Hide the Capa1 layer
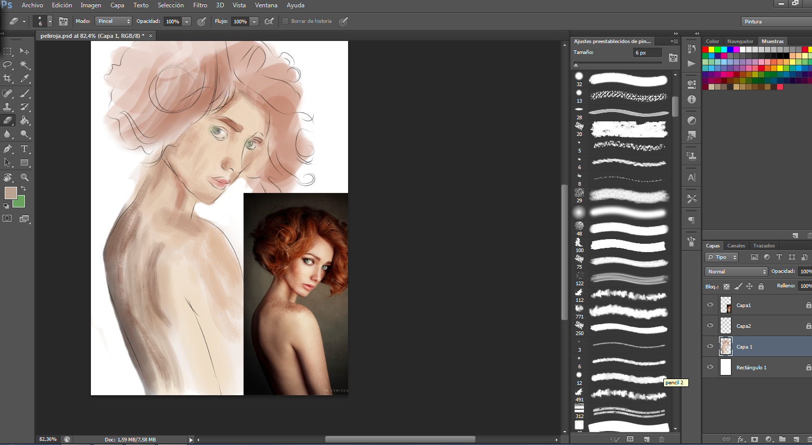812x445 pixels. point(710,305)
